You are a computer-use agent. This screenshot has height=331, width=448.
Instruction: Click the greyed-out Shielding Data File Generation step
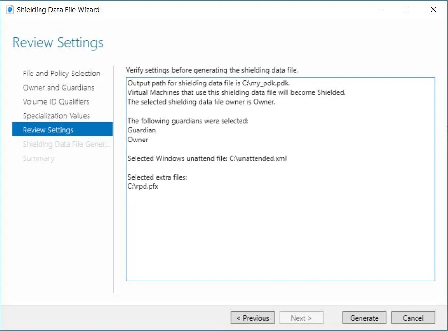tap(66, 144)
